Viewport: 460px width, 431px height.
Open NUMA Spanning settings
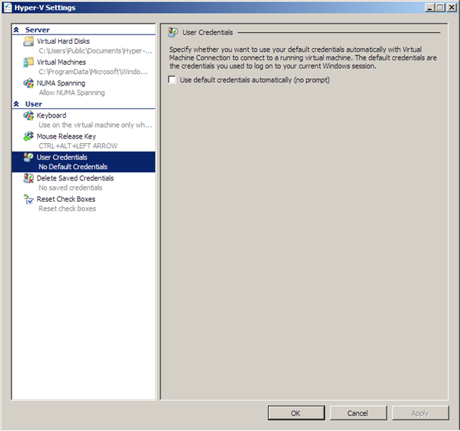pos(83,88)
